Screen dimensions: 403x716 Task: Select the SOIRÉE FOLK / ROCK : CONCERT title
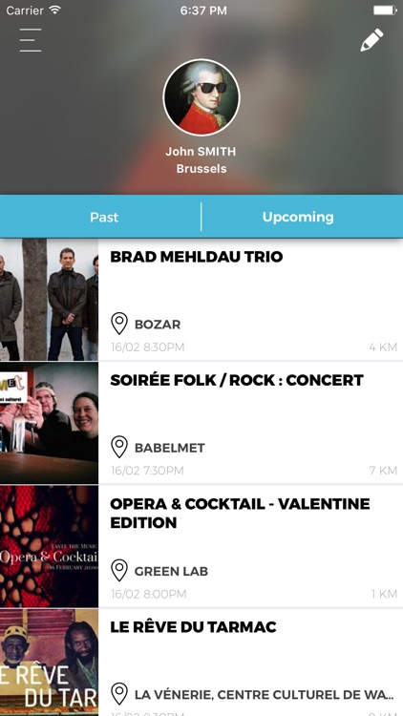point(237,380)
